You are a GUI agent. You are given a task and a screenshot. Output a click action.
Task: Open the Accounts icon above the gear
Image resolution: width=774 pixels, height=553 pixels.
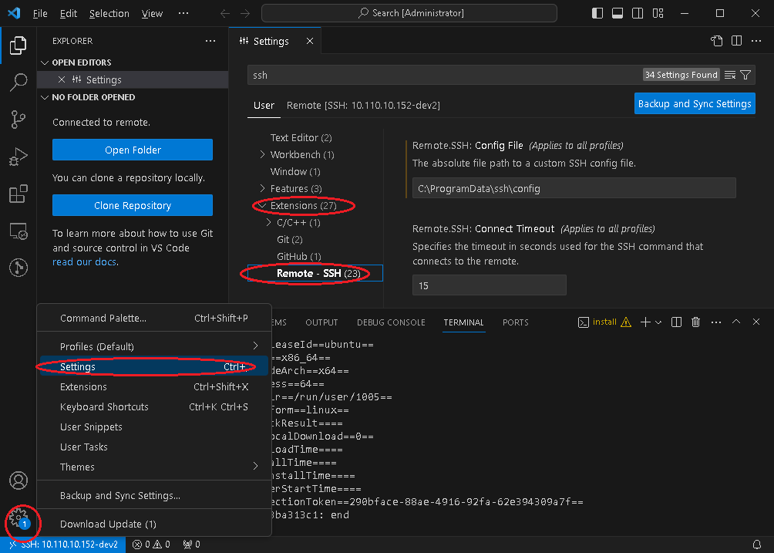[x=19, y=481]
